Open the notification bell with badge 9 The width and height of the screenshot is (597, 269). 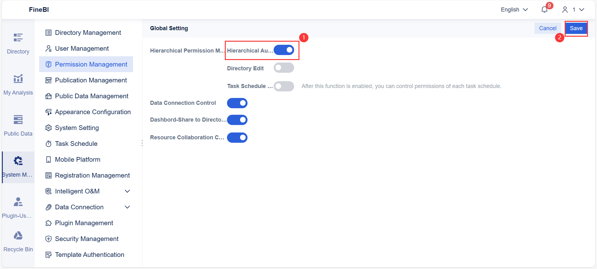tap(544, 9)
